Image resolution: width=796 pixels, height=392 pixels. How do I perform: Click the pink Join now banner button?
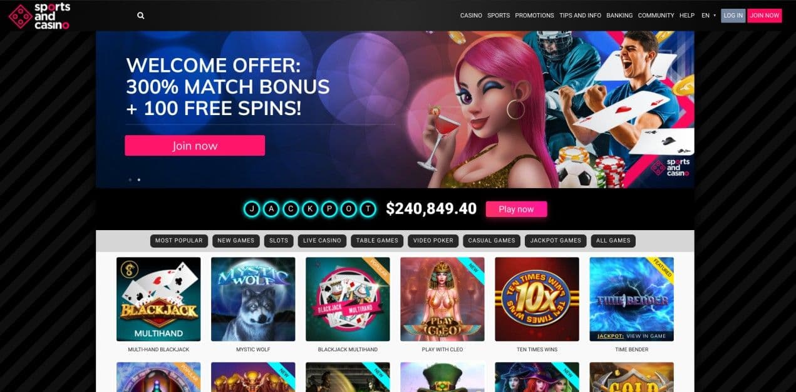(195, 146)
